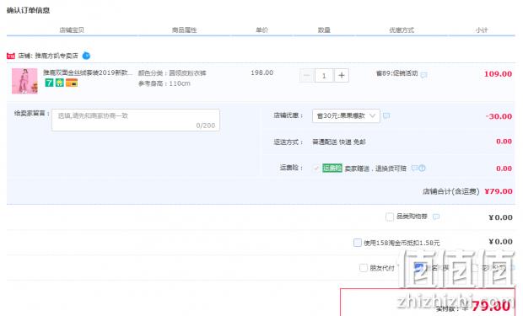Click the 确认订单信息 heading
This screenshot has width=523, height=316.
29,10
